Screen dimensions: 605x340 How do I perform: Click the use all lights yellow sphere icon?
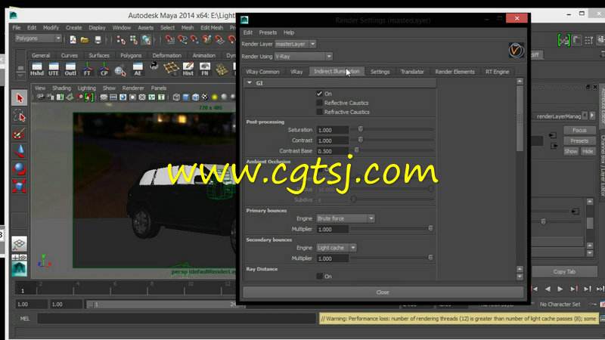[215, 97]
